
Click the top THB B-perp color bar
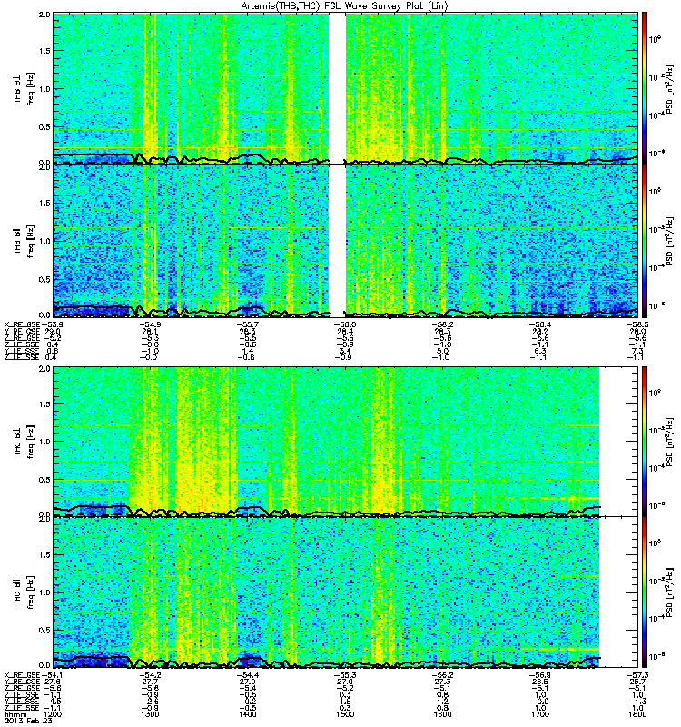(x=645, y=88)
